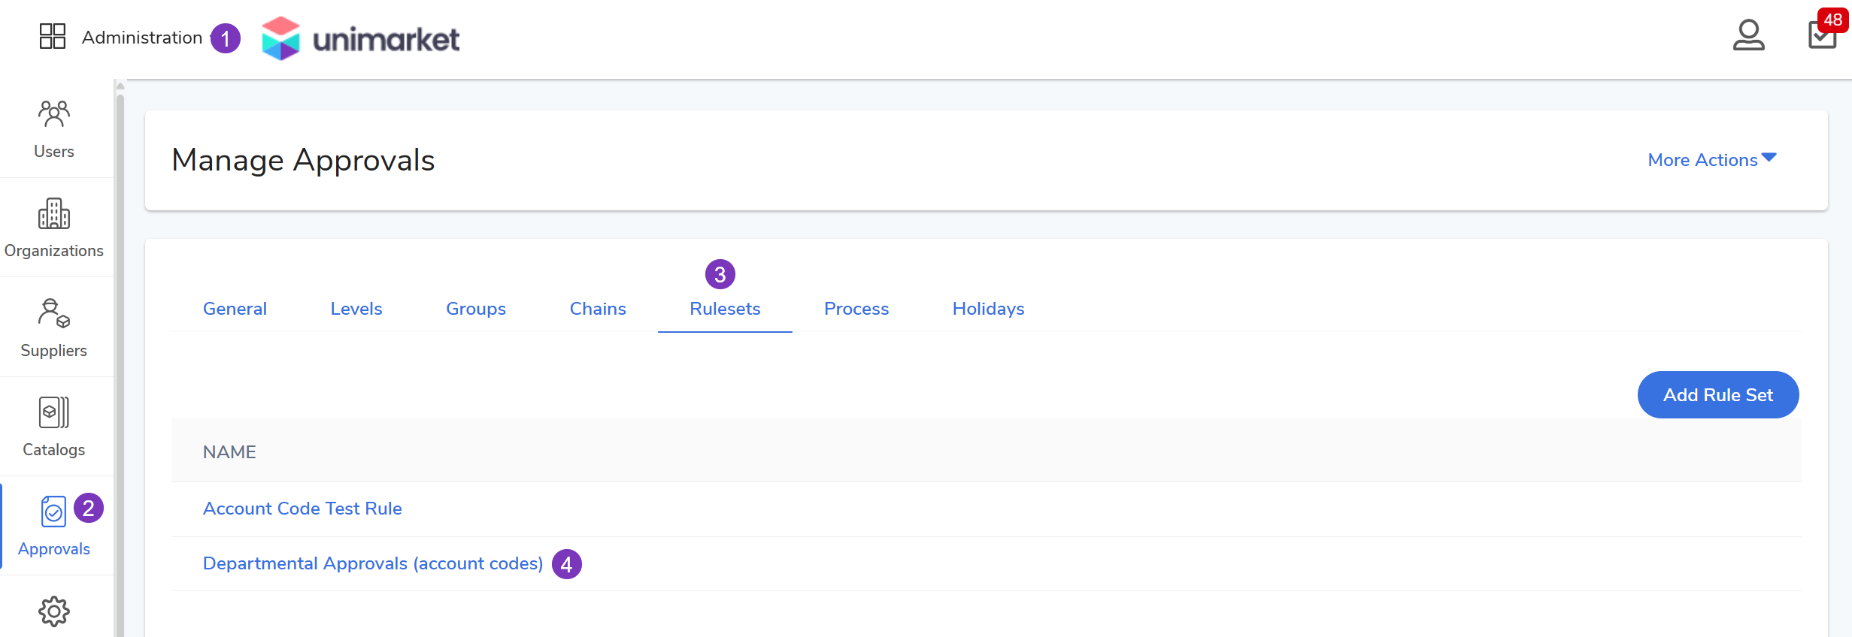The width and height of the screenshot is (1852, 637).
Task: Open Organizations from the sidebar
Action: pyautogui.click(x=54, y=228)
